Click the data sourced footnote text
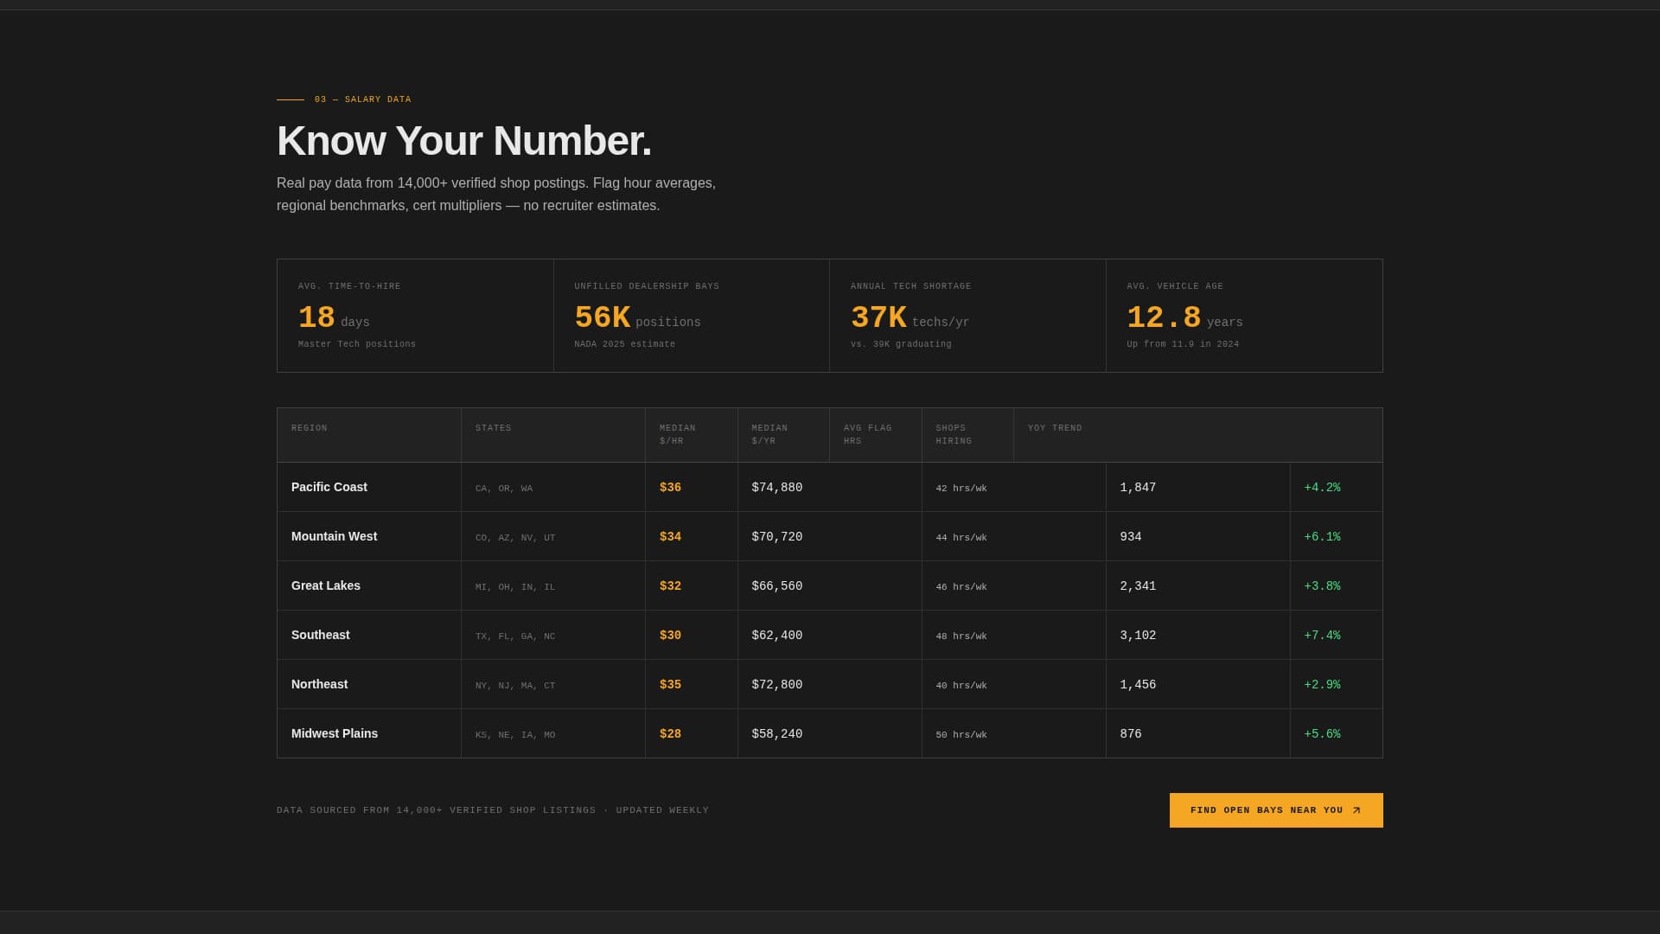 [493, 810]
